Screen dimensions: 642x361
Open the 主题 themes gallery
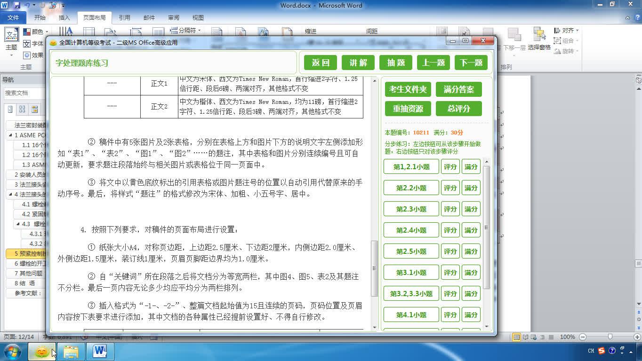(x=11, y=42)
